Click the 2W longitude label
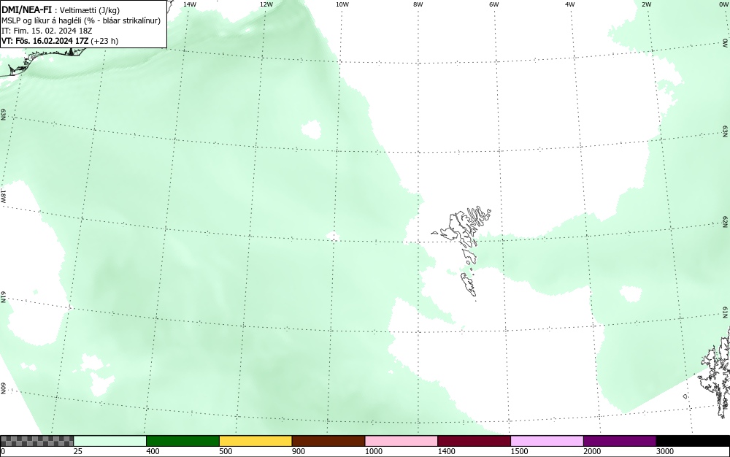Viewport: 730px width, 457px height. click(x=646, y=4)
